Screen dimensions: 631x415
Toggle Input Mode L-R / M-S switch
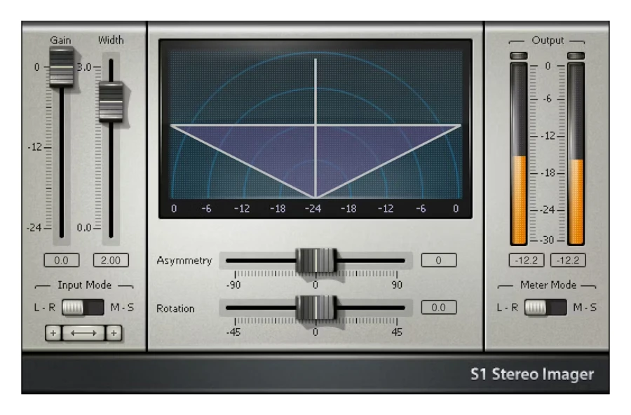pyautogui.click(x=83, y=308)
